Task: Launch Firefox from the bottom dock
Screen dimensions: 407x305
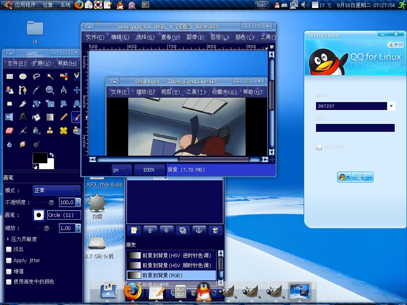Action: pyautogui.click(x=133, y=291)
